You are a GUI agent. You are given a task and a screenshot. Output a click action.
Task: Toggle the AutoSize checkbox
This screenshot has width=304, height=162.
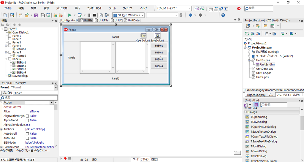point(27,138)
